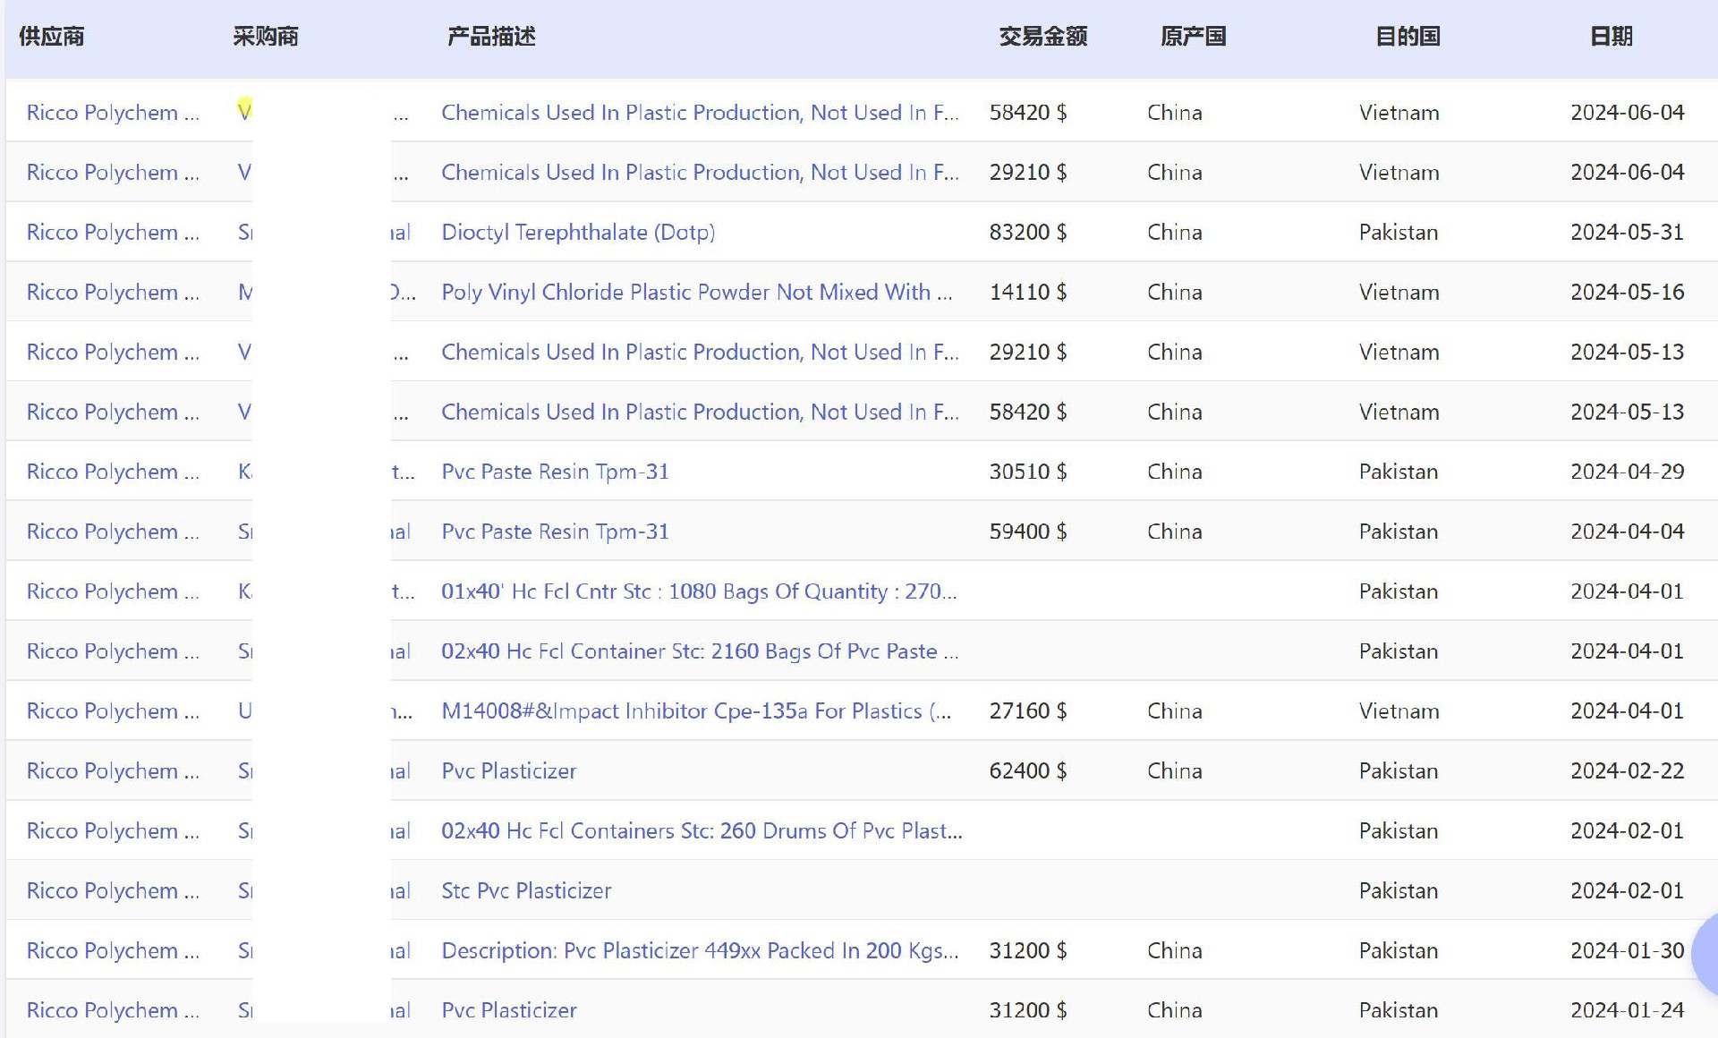
Task: Open Description: Pvc Plasticizer 449xx product link
Action: click(x=700, y=951)
